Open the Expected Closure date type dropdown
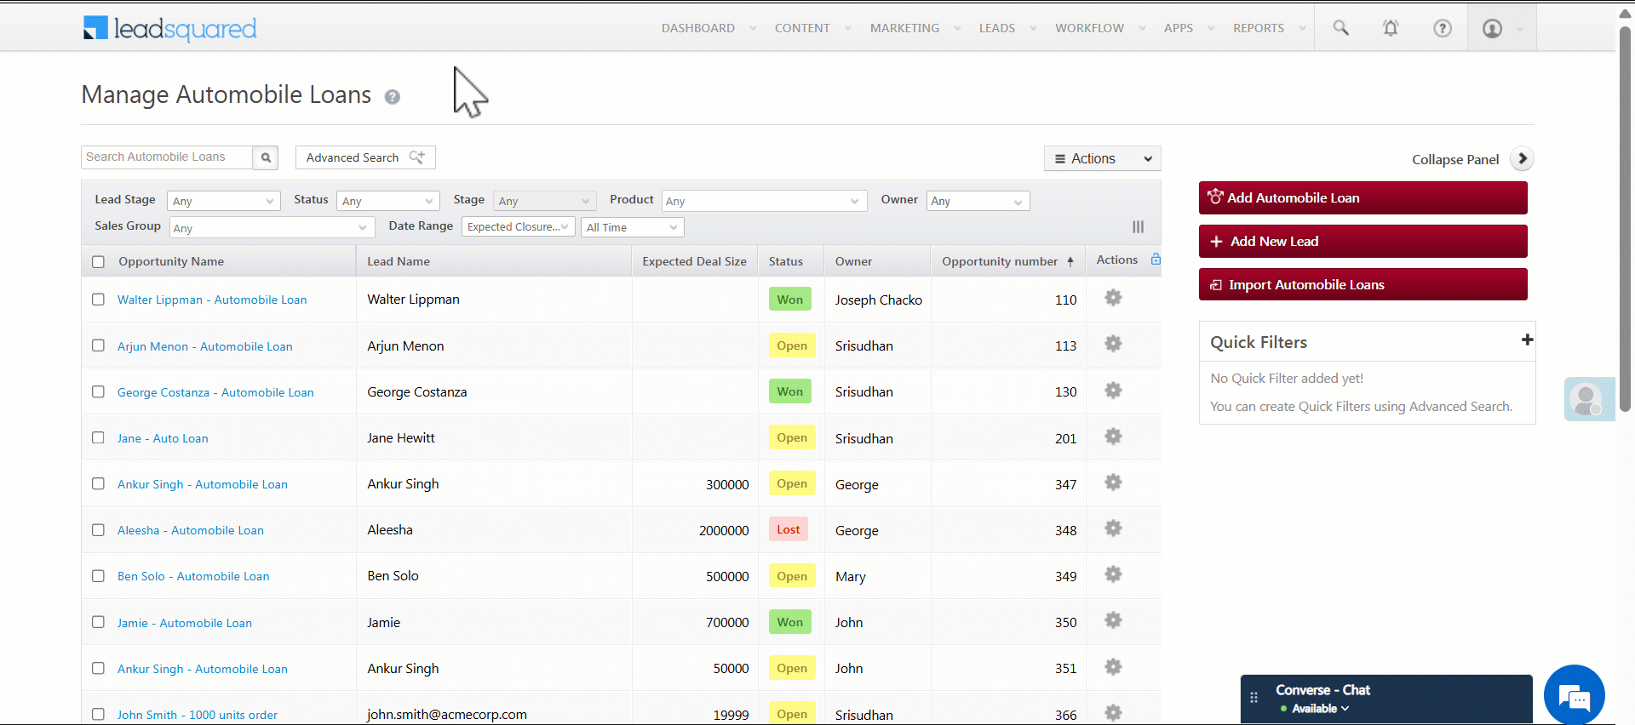 point(518,227)
